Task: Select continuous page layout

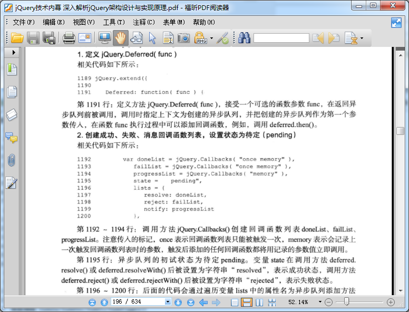Action: click(247, 303)
